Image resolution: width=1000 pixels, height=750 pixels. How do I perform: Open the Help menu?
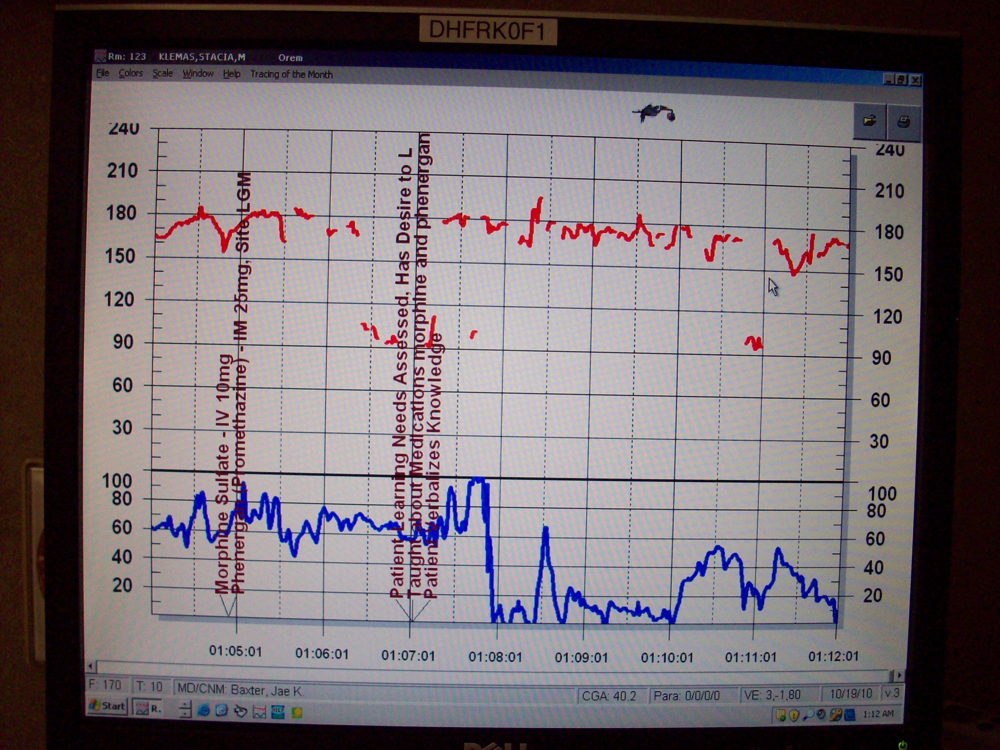click(x=231, y=74)
